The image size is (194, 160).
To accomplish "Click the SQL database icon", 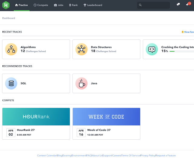I will (11, 83).
